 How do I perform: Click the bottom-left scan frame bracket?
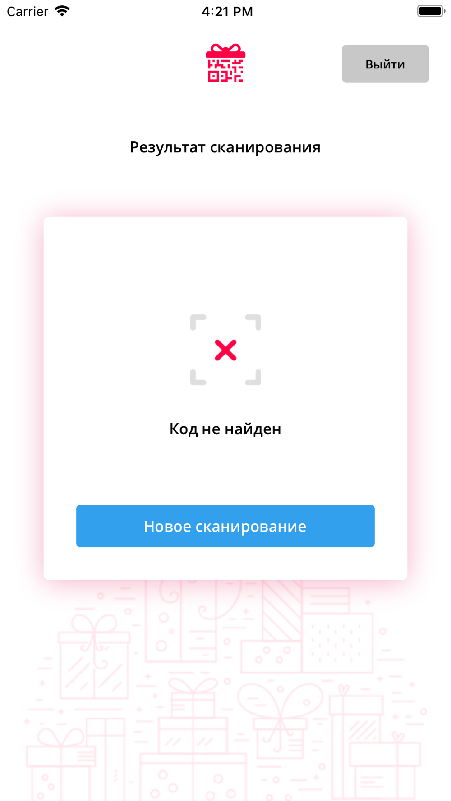pos(198,378)
